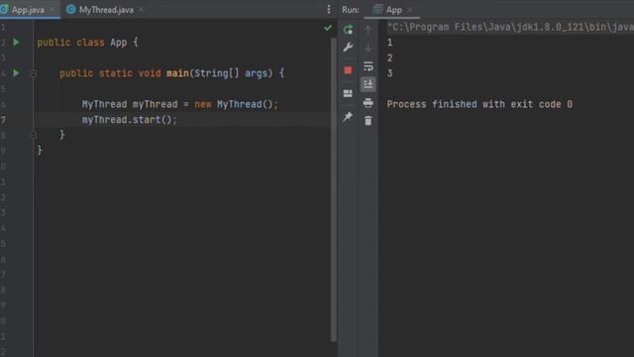Stop the running process

[348, 70]
